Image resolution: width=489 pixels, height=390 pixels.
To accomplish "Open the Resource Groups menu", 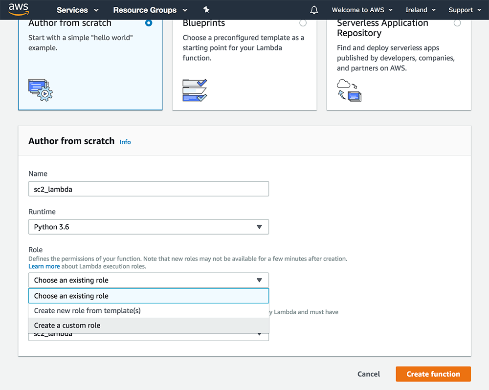I will 145,10.
